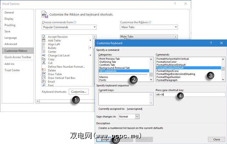Select Outlining Tab category
This screenshot has height=144, width=227.
pyautogui.click(x=107, y=62)
